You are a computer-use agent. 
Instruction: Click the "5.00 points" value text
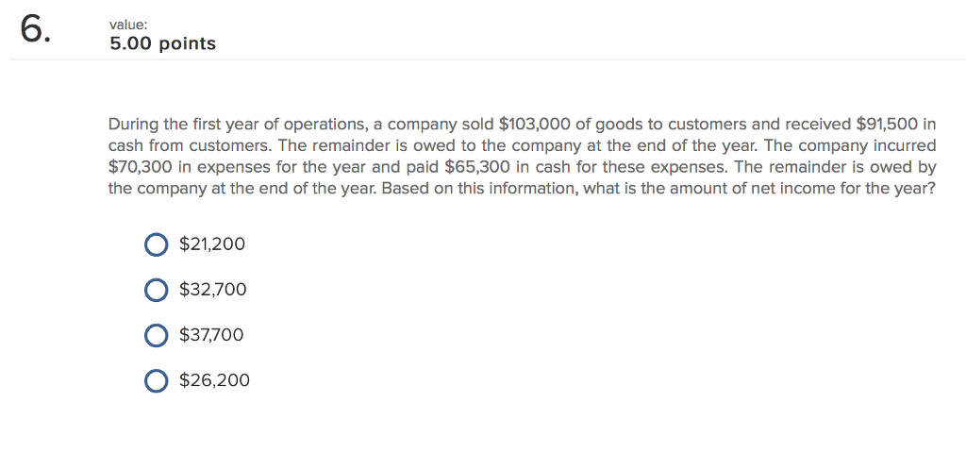pyautogui.click(x=162, y=43)
